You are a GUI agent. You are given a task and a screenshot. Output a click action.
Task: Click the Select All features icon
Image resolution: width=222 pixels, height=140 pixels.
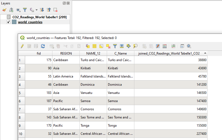click(x=94, y=46)
